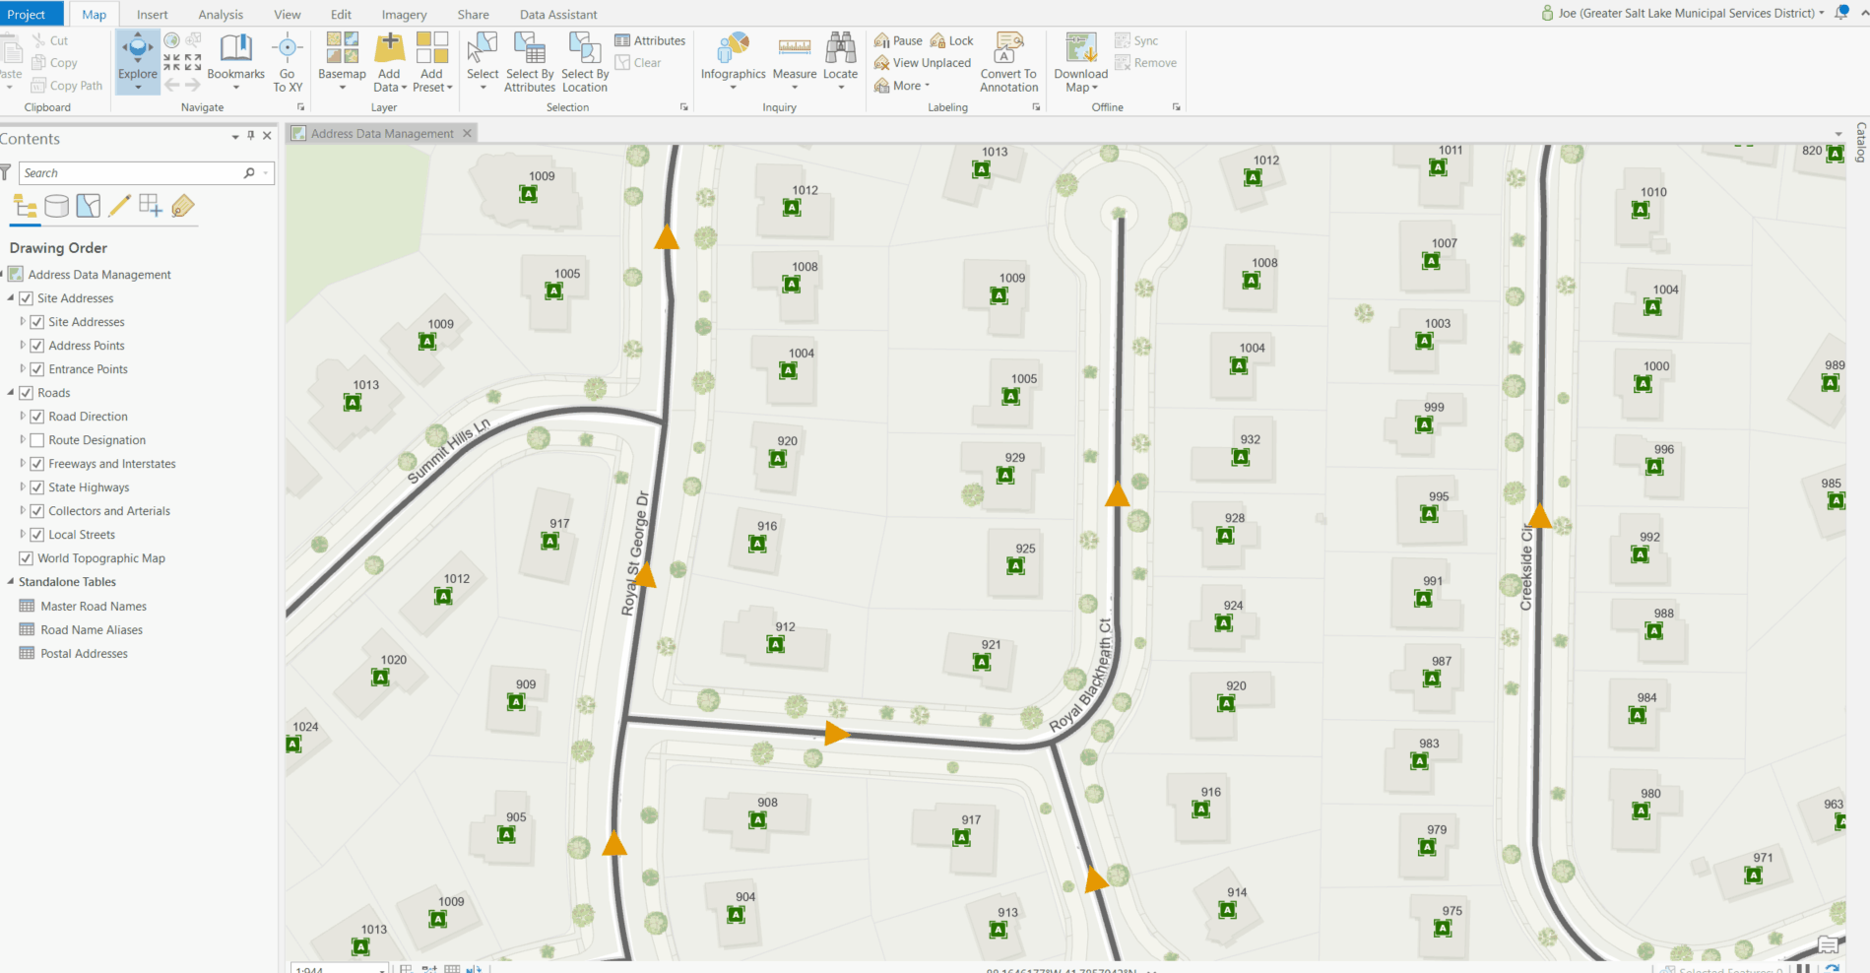Screen dimensions: 1870x973
Task: Switch Contents to List By Data Source
Action: [57, 206]
